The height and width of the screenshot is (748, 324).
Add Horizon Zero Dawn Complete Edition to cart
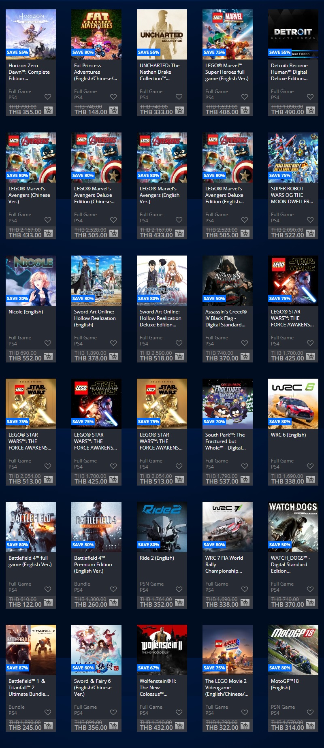point(48,110)
